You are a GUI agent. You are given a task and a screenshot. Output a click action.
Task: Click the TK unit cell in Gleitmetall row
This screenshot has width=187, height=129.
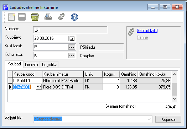93,81
